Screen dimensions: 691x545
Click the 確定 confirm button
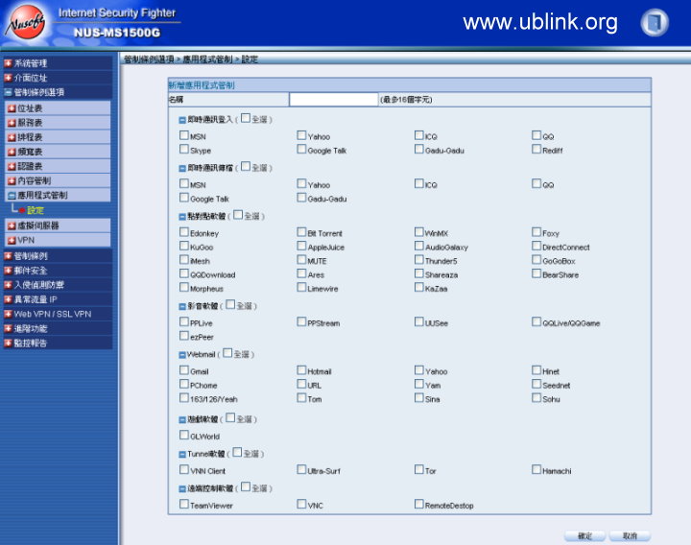click(584, 536)
